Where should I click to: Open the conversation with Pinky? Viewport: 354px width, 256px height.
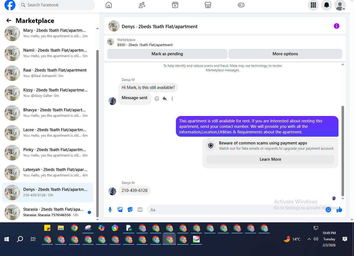pyautogui.click(x=48, y=152)
